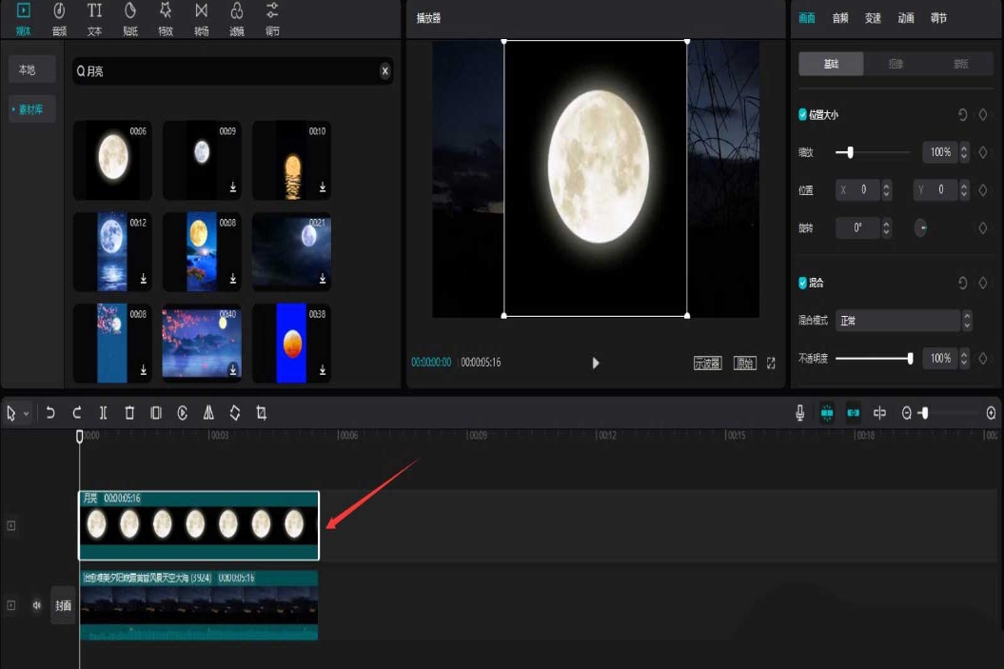Open the 混合模式 blend mode dropdown

[903, 321]
